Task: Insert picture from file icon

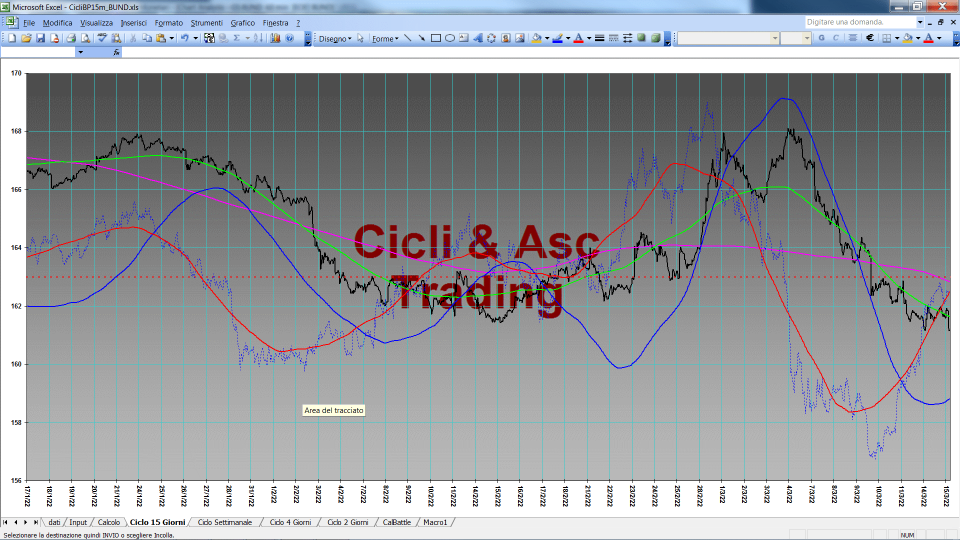Action: pyautogui.click(x=520, y=38)
